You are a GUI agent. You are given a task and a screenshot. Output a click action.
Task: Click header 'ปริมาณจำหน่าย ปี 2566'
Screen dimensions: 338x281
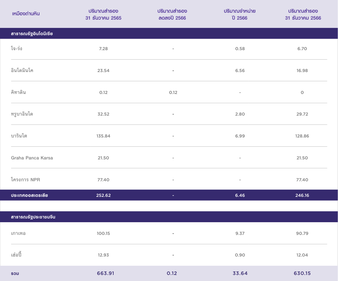240,14
